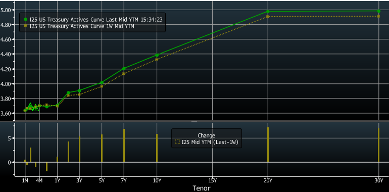Viewport: 389px width, 192px height.
Task: Click the 5Y tenor axis label
Action: coord(102,180)
